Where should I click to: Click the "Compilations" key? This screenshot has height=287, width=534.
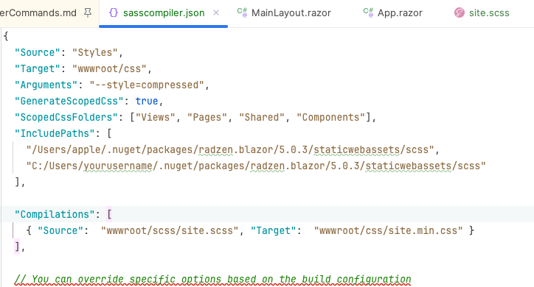55,215
